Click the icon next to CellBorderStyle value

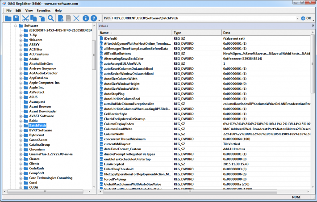(101, 114)
